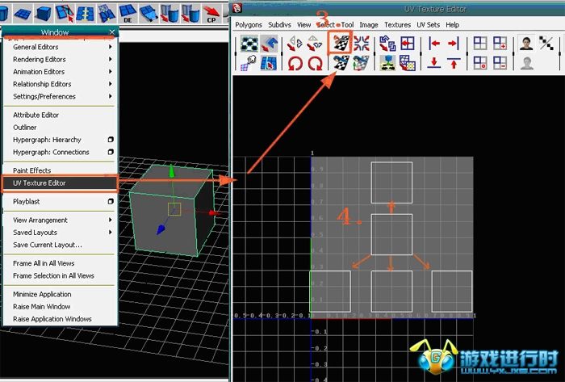Remove all UVs from isolate set
Image resolution: width=565 pixels, height=382 pixels.
(480, 63)
